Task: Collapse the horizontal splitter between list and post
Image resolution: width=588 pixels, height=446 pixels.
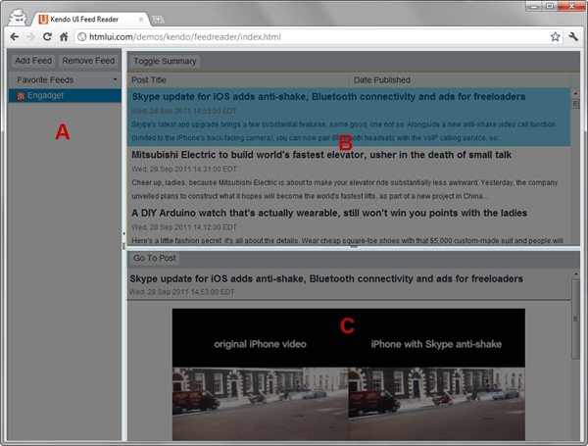Action: pos(353,247)
